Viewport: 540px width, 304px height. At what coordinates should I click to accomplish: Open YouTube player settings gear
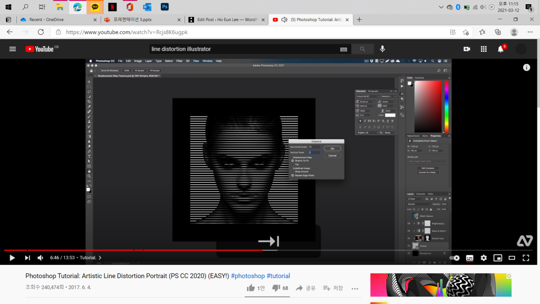point(484,258)
